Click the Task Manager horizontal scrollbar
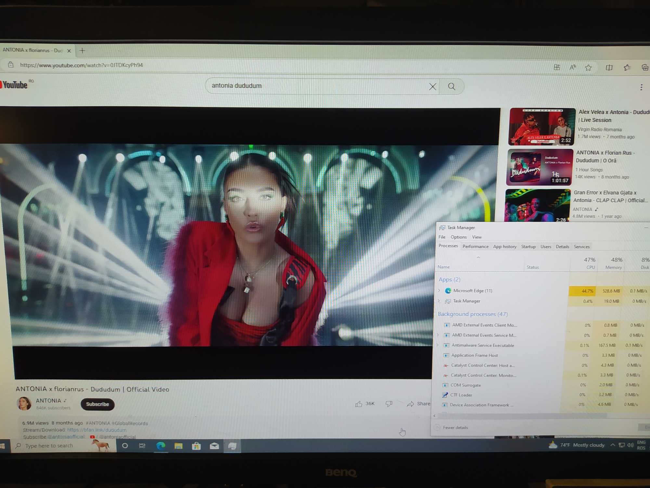Viewport: 650px width, 488px height. 522,416
